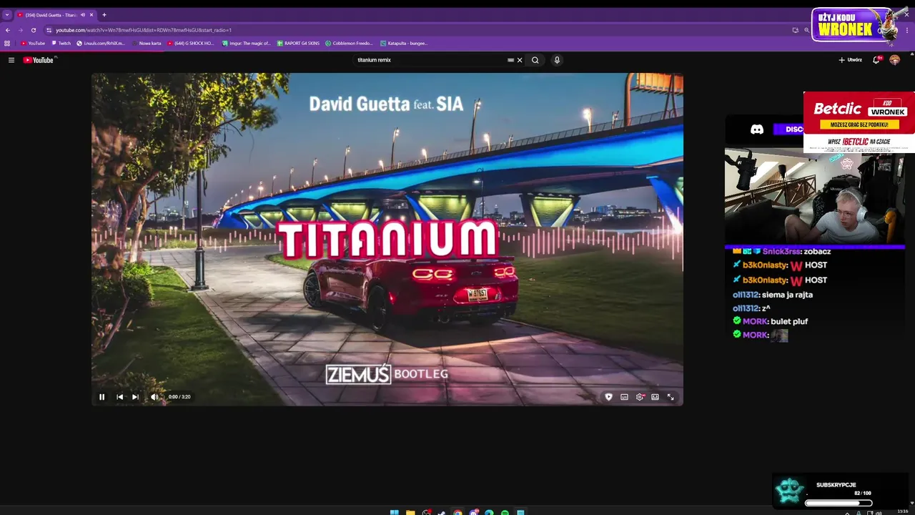This screenshot has width=915, height=515.
Task: Navigate forward in the browser
Action: pyautogui.click(x=21, y=30)
